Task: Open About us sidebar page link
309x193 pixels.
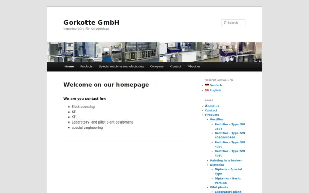Action: click(212, 106)
